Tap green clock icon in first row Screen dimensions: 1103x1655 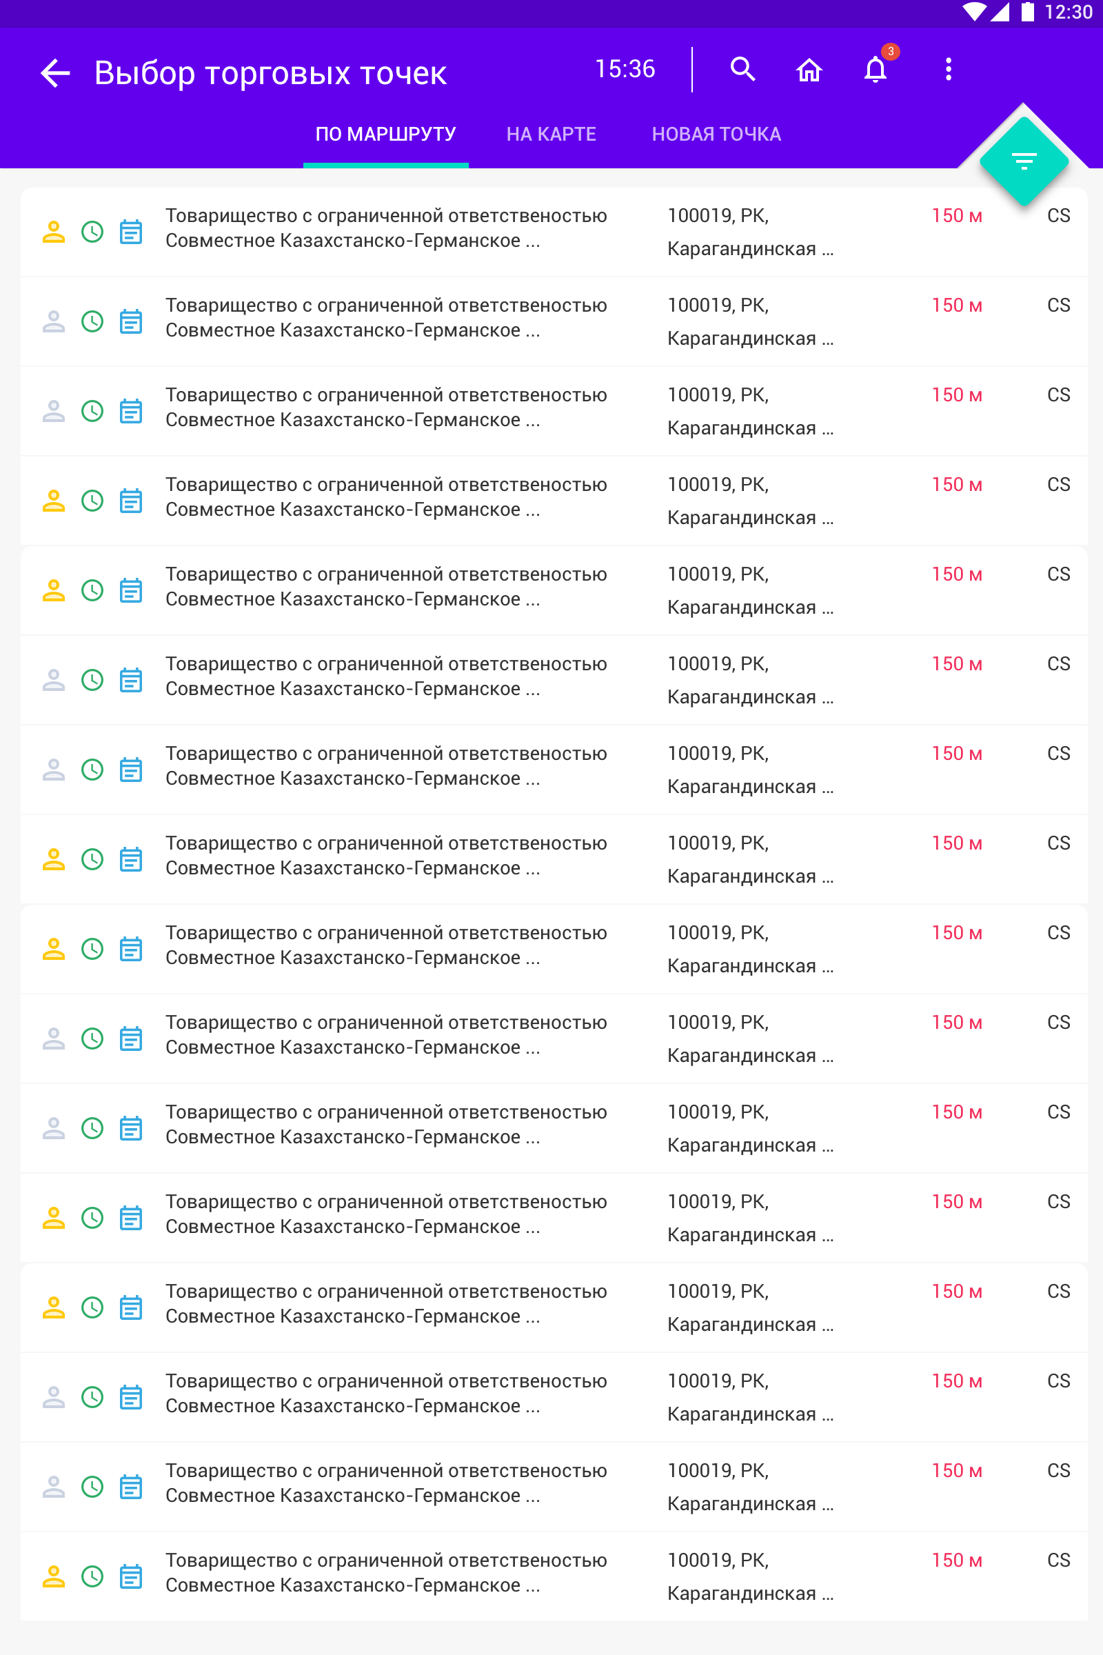pos(92,232)
